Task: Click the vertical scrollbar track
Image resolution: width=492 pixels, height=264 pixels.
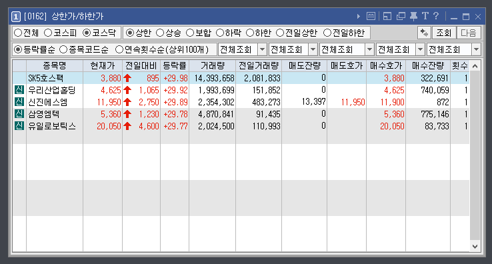Action: pyautogui.click(x=475, y=156)
